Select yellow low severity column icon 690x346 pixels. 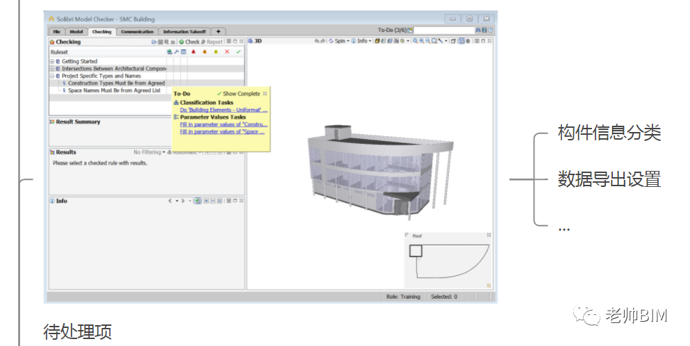point(215,51)
